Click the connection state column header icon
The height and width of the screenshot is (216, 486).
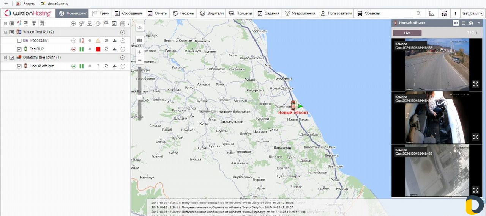[90, 23]
